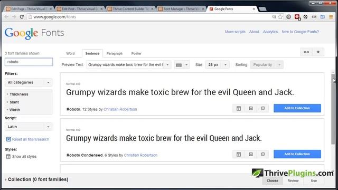Click the link icon button above font list
The height and width of the screenshot is (190, 338).
click(306, 52)
